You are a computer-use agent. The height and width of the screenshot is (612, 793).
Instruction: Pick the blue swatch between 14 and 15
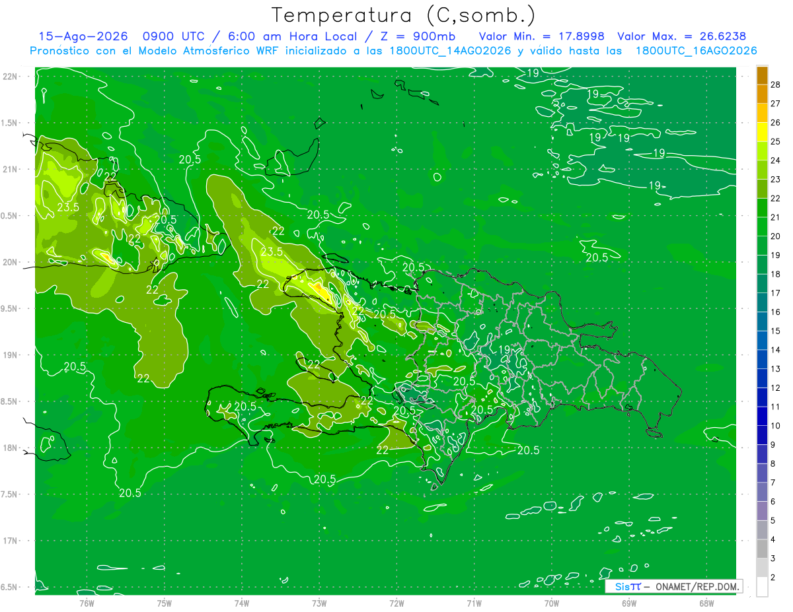pyautogui.click(x=762, y=341)
